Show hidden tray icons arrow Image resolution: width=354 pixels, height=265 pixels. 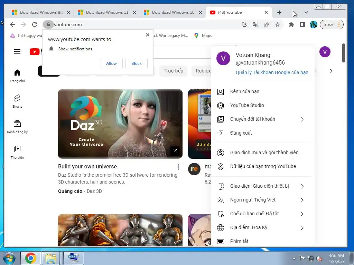(294, 258)
